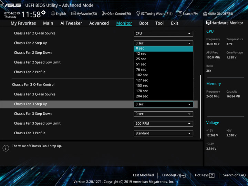248x186 pixels.
Task: Switch to EzMode(F7)
Action: pyautogui.click(x=174, y=175)
